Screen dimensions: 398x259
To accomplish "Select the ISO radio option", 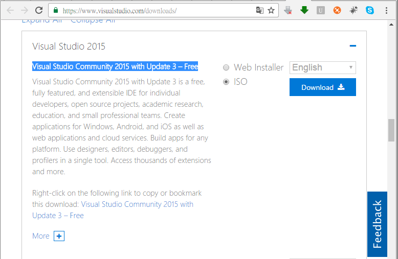I will click(x=226, y=82).
